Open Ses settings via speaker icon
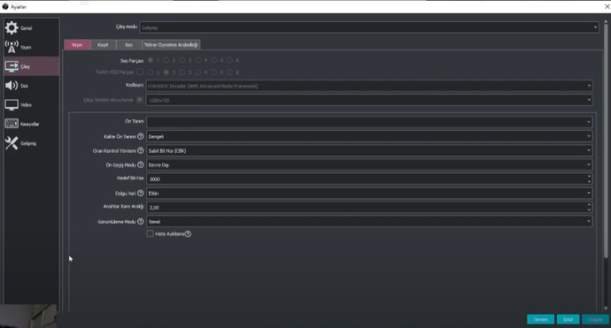611x328 pixels. pos(12,86)
